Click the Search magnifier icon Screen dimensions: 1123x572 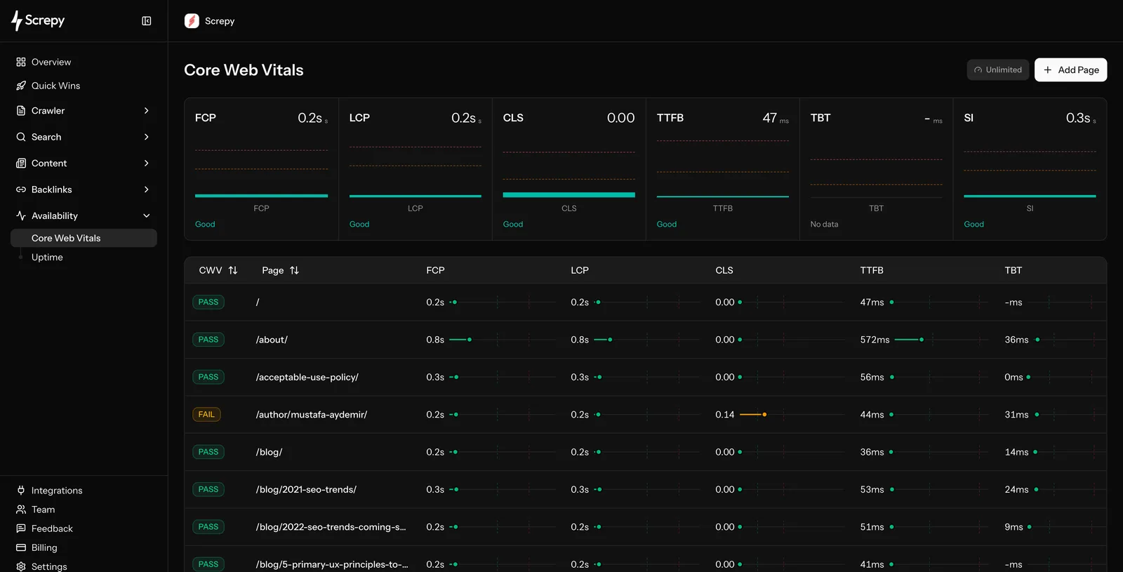tap(21, 137)
